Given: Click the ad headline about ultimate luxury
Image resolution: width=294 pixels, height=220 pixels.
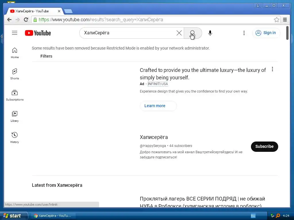Looking at the screenshot, I should 203,74.
